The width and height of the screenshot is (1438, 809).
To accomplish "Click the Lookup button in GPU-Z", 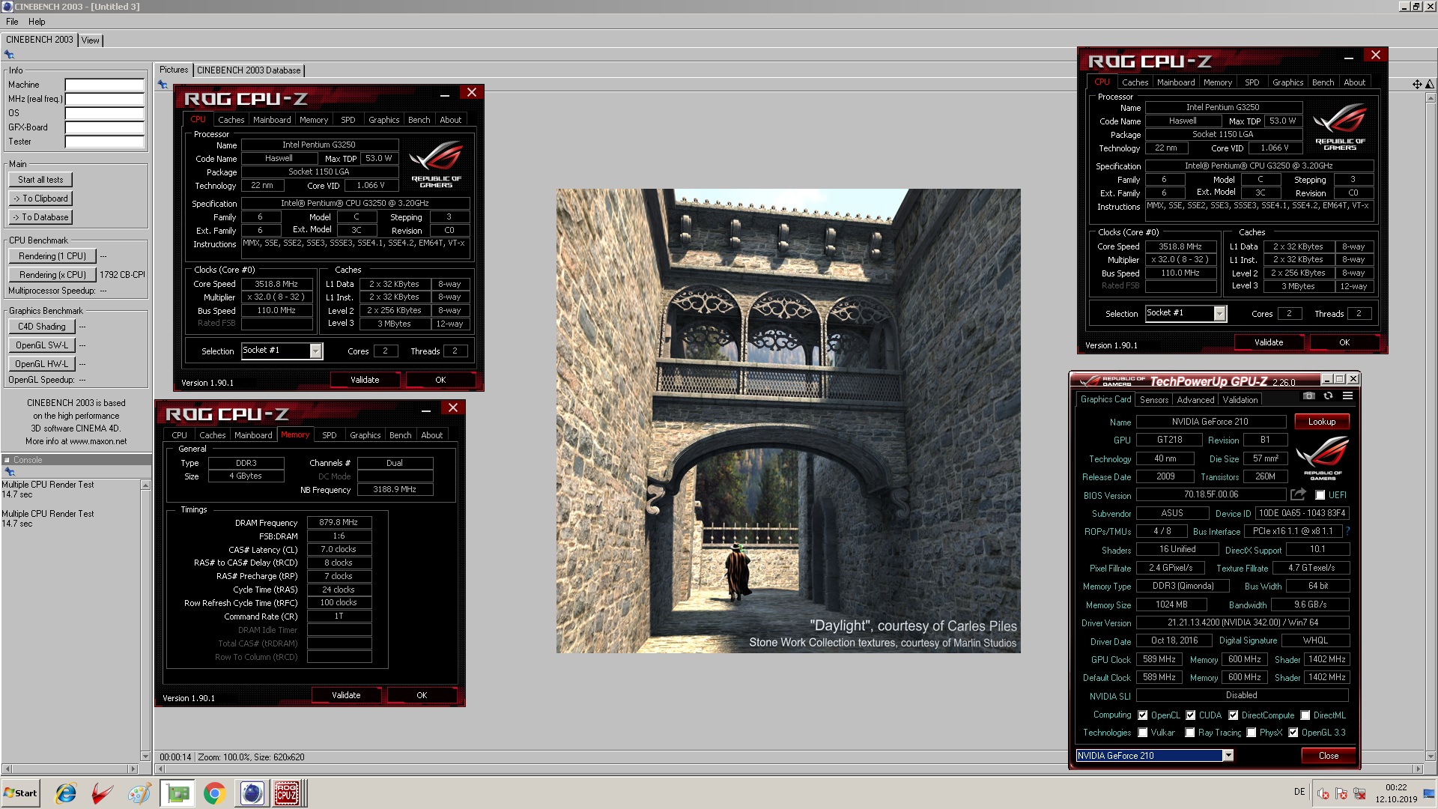I will (1322, 422).
